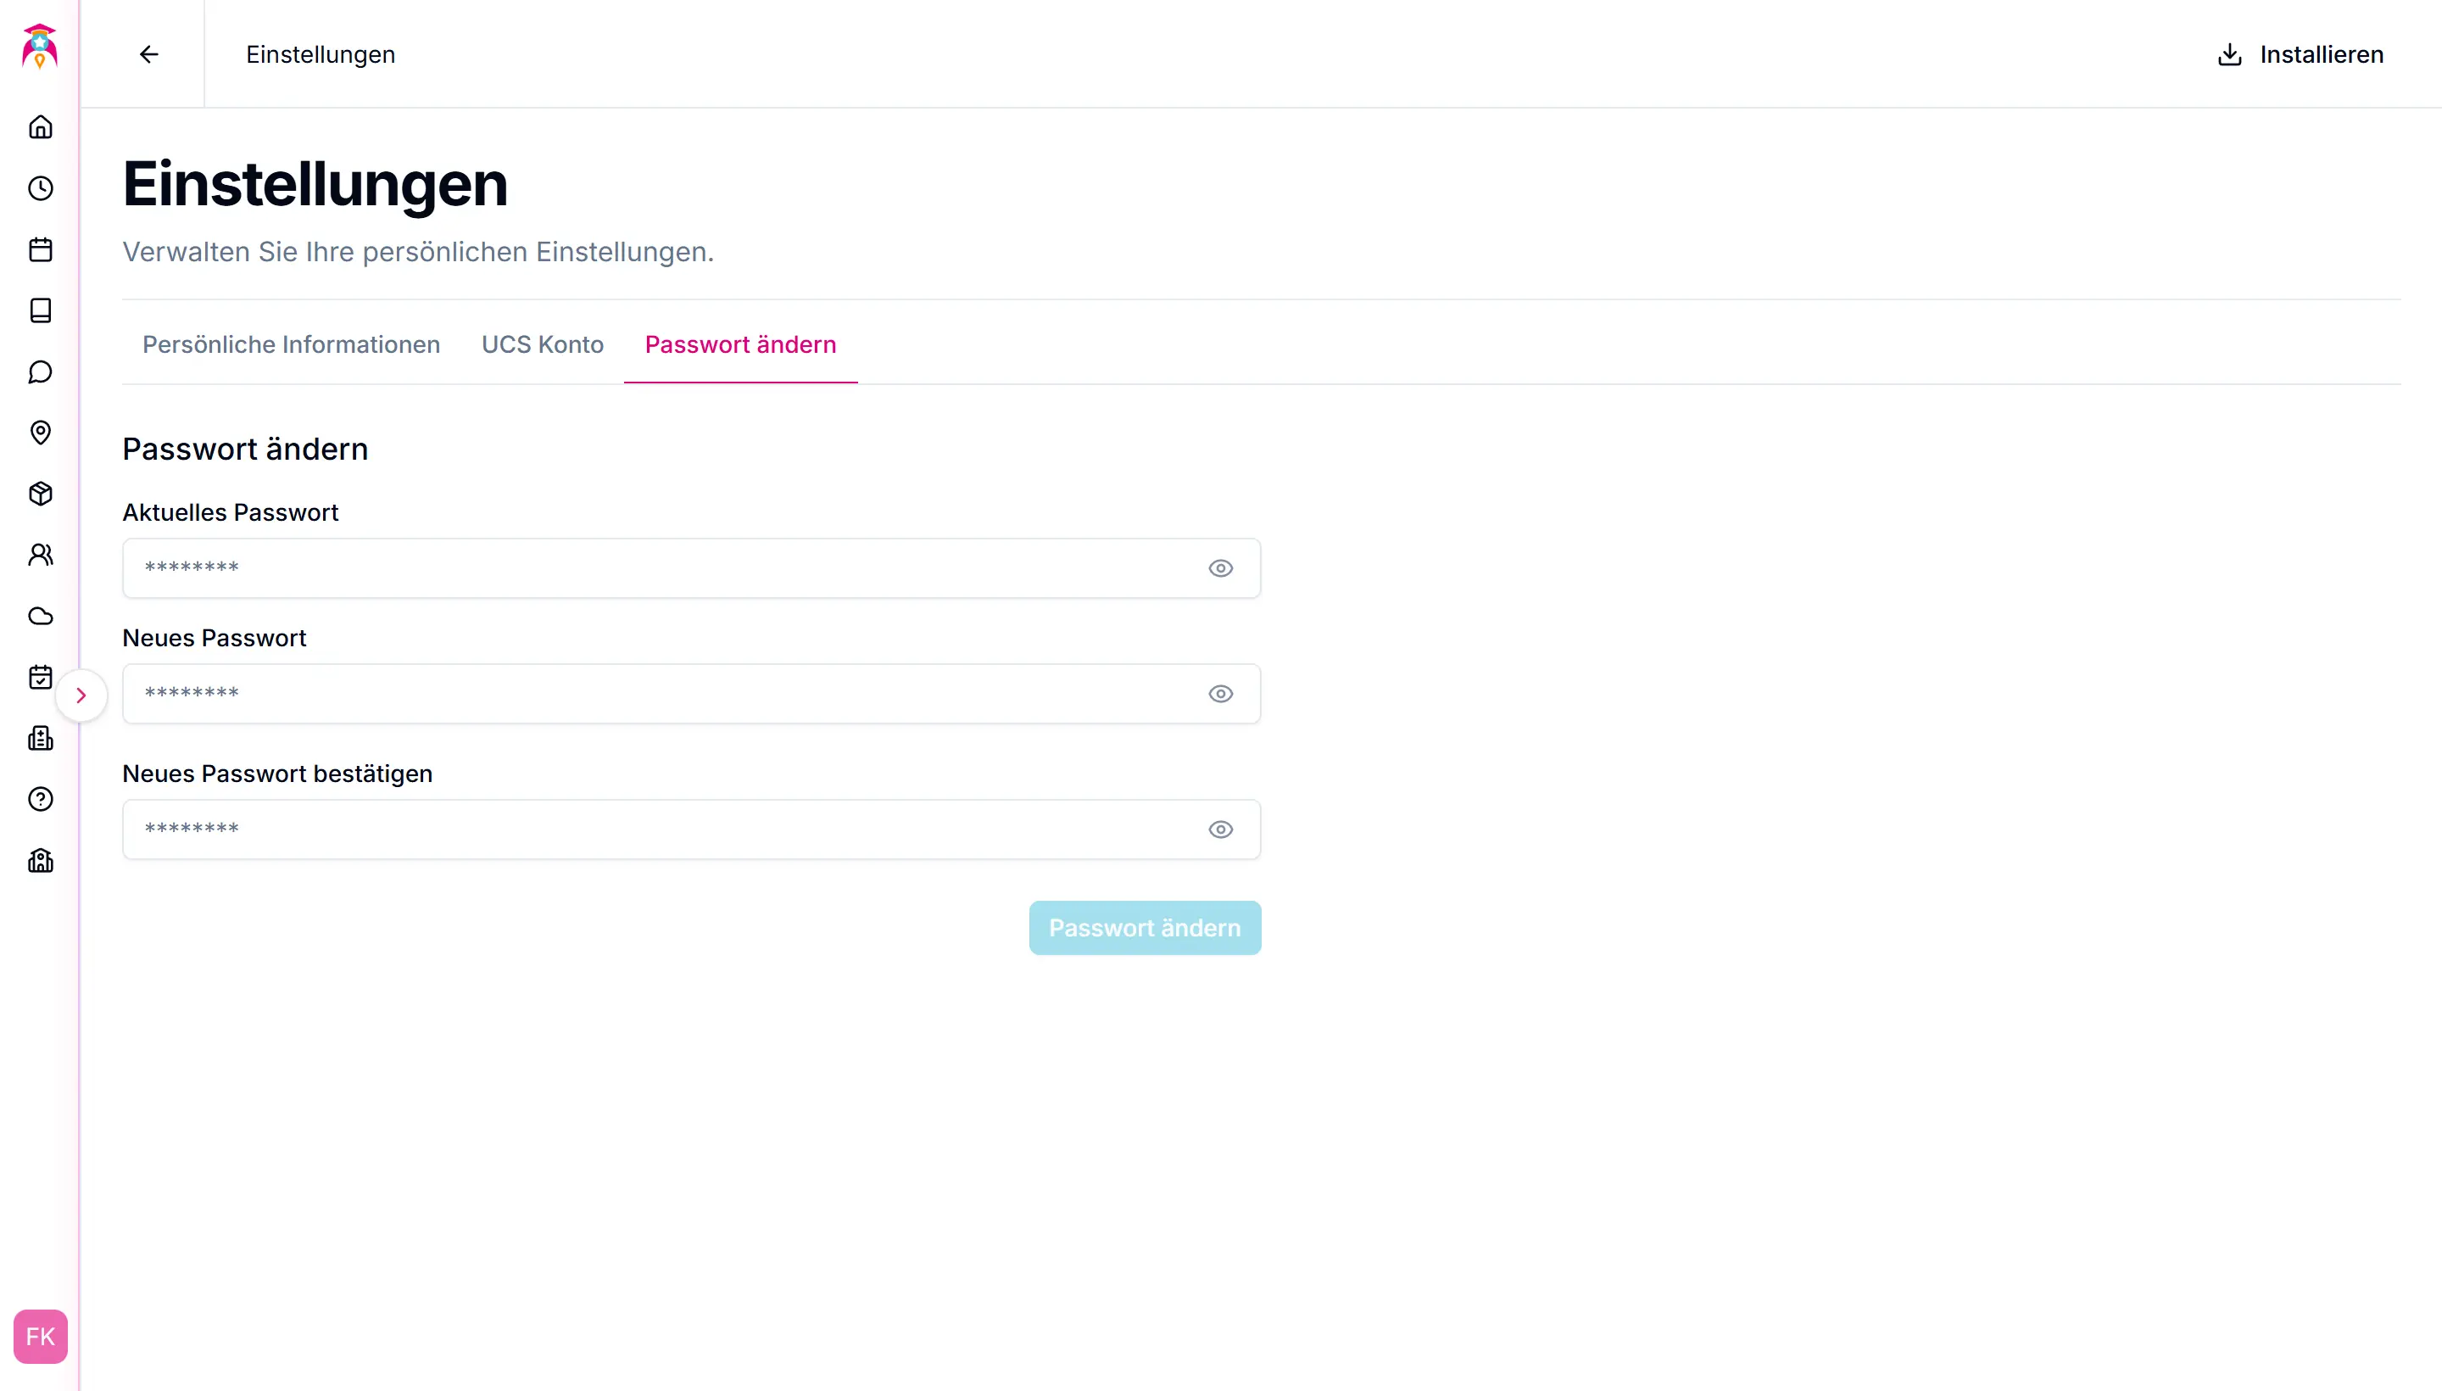Show the Aktuelles Passwort field contents
Viewport: 2442px width, 1391px height.
(1219, 568)
